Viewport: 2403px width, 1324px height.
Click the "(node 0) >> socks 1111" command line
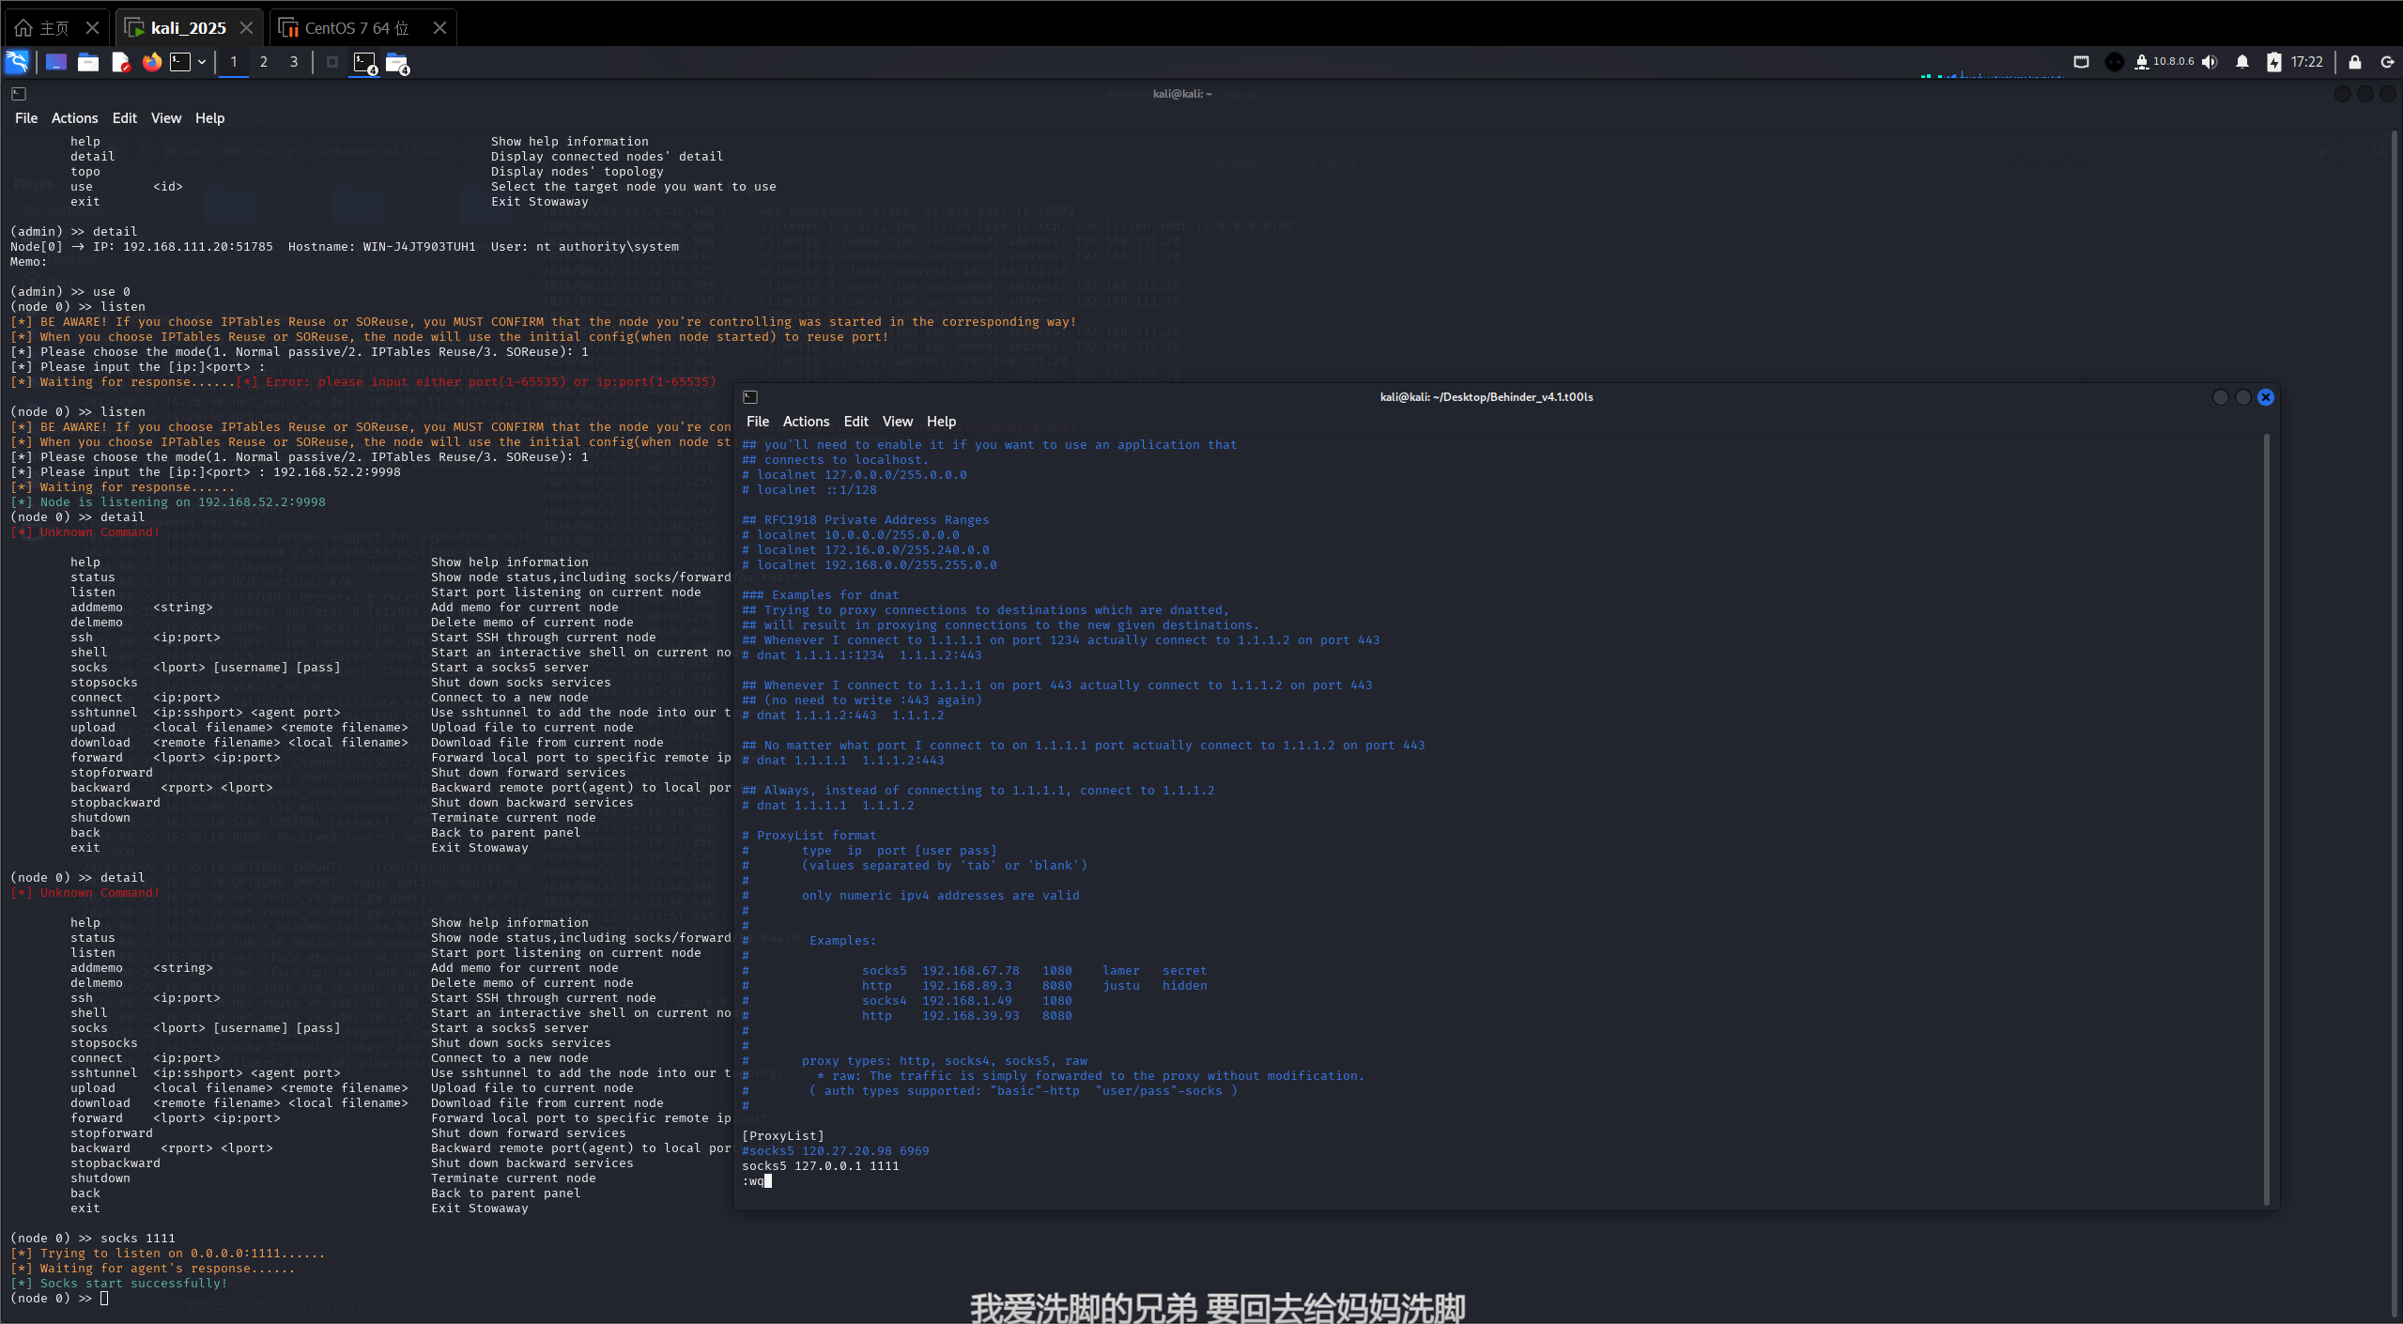pos(93,1239)
